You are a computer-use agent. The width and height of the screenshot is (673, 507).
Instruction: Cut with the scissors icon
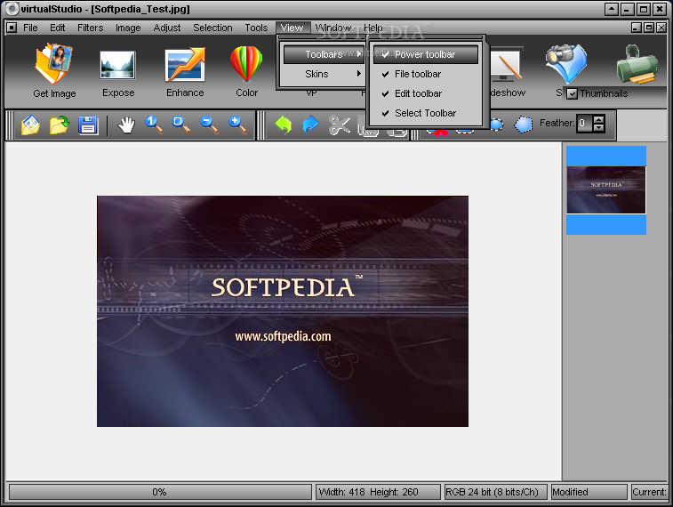pos(339,125)
